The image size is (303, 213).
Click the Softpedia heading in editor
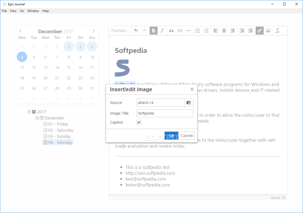(x=131, y=51)
